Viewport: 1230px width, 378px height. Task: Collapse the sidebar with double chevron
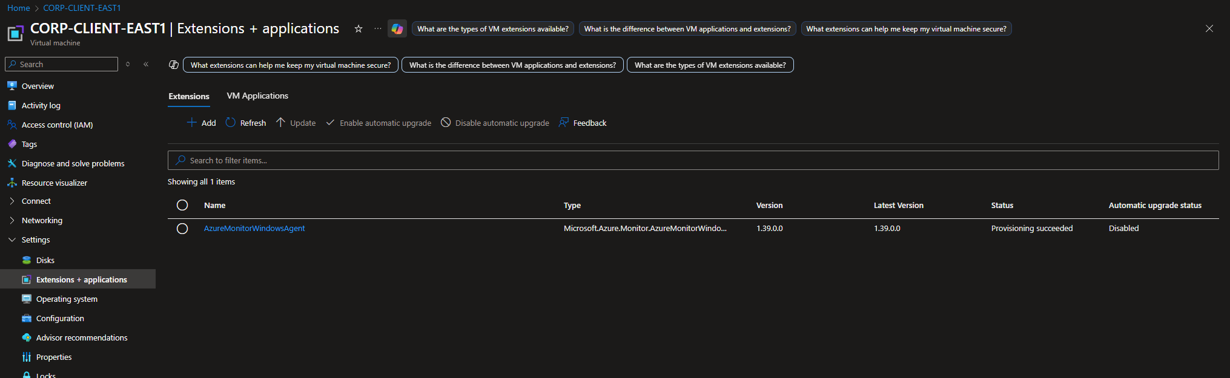[x=146, y=64]
